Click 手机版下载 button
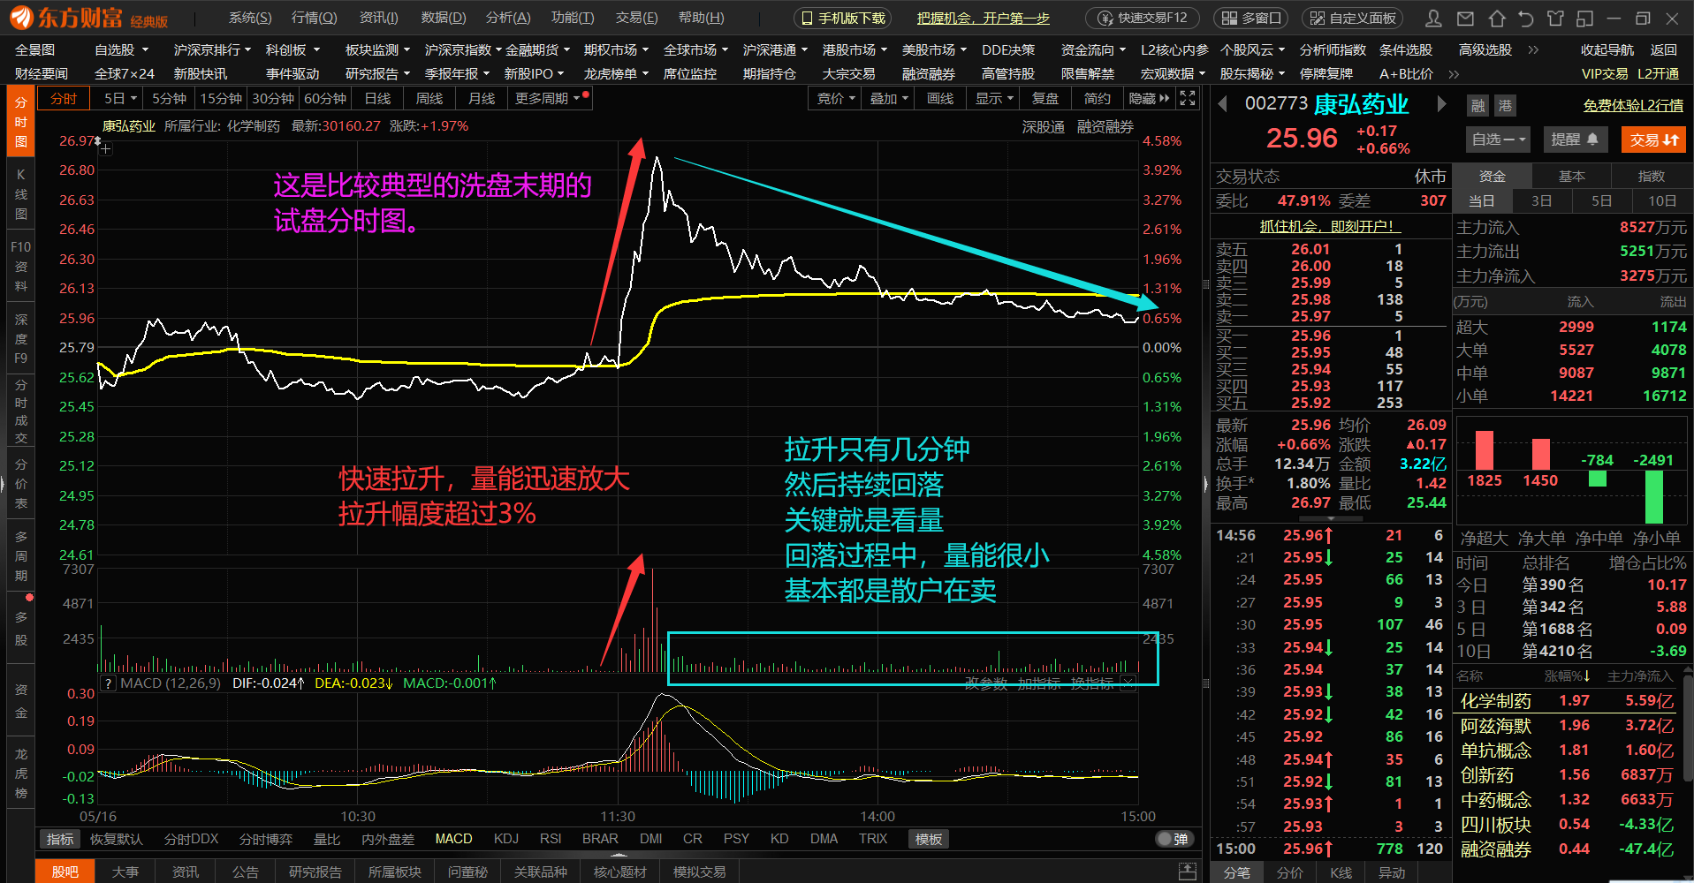 pos(843,18)
